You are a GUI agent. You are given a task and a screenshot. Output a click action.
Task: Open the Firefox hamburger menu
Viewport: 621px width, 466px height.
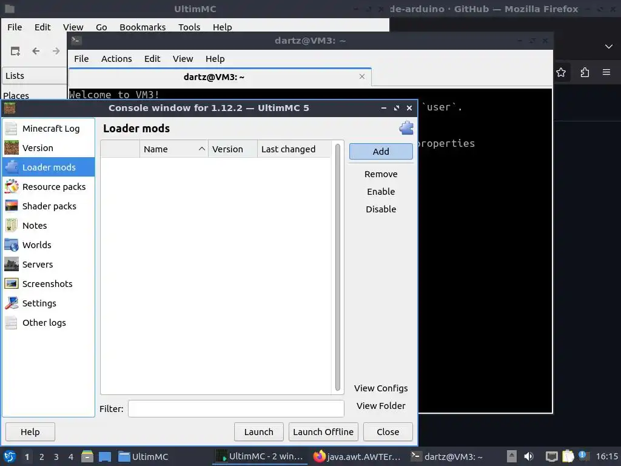click(x=606, y=73)
